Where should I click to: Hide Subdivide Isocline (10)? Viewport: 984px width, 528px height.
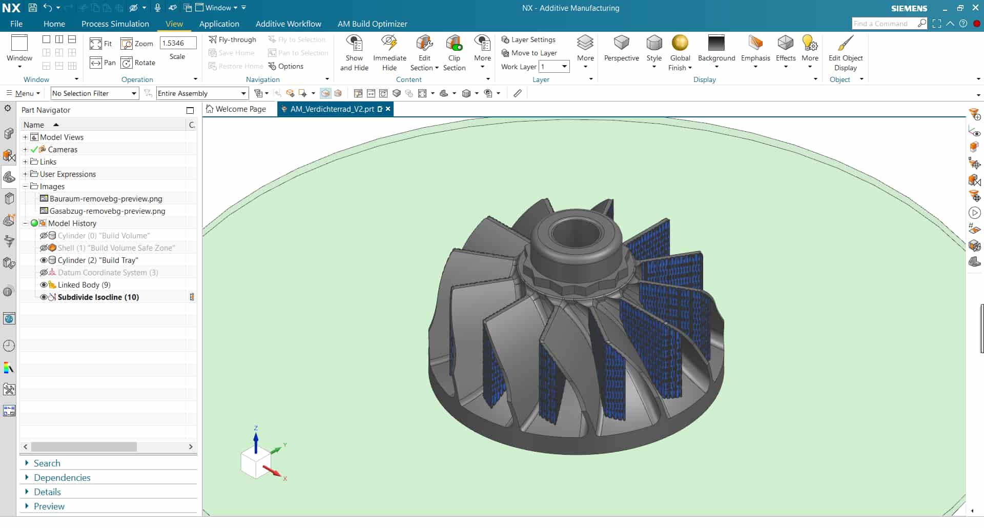click(x=44, y=297)
